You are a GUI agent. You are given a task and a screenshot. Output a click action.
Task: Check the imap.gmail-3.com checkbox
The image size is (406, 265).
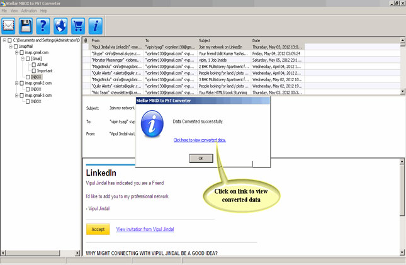click(22, 95)
